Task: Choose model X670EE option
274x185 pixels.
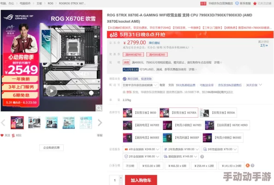Action: click(142, 125)
